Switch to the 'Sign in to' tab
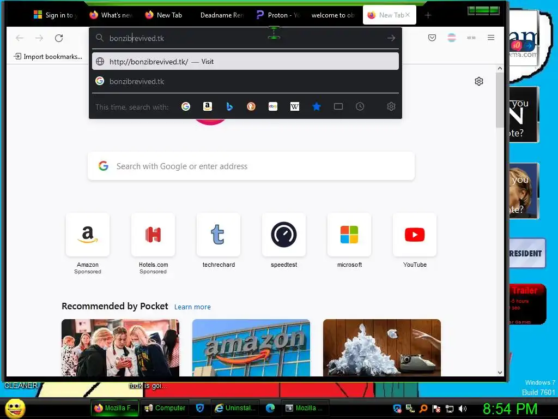This screenshot has width=558, height=419. click(55, 15)
